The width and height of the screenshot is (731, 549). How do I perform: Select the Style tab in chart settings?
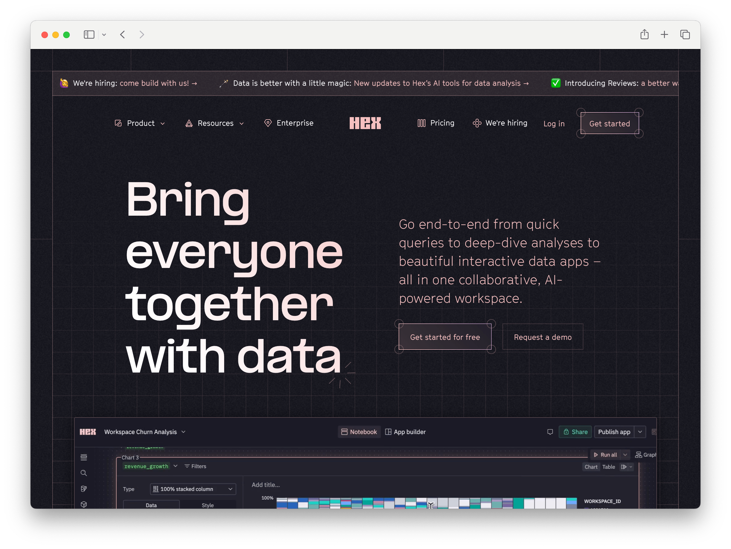click(208, 505)
